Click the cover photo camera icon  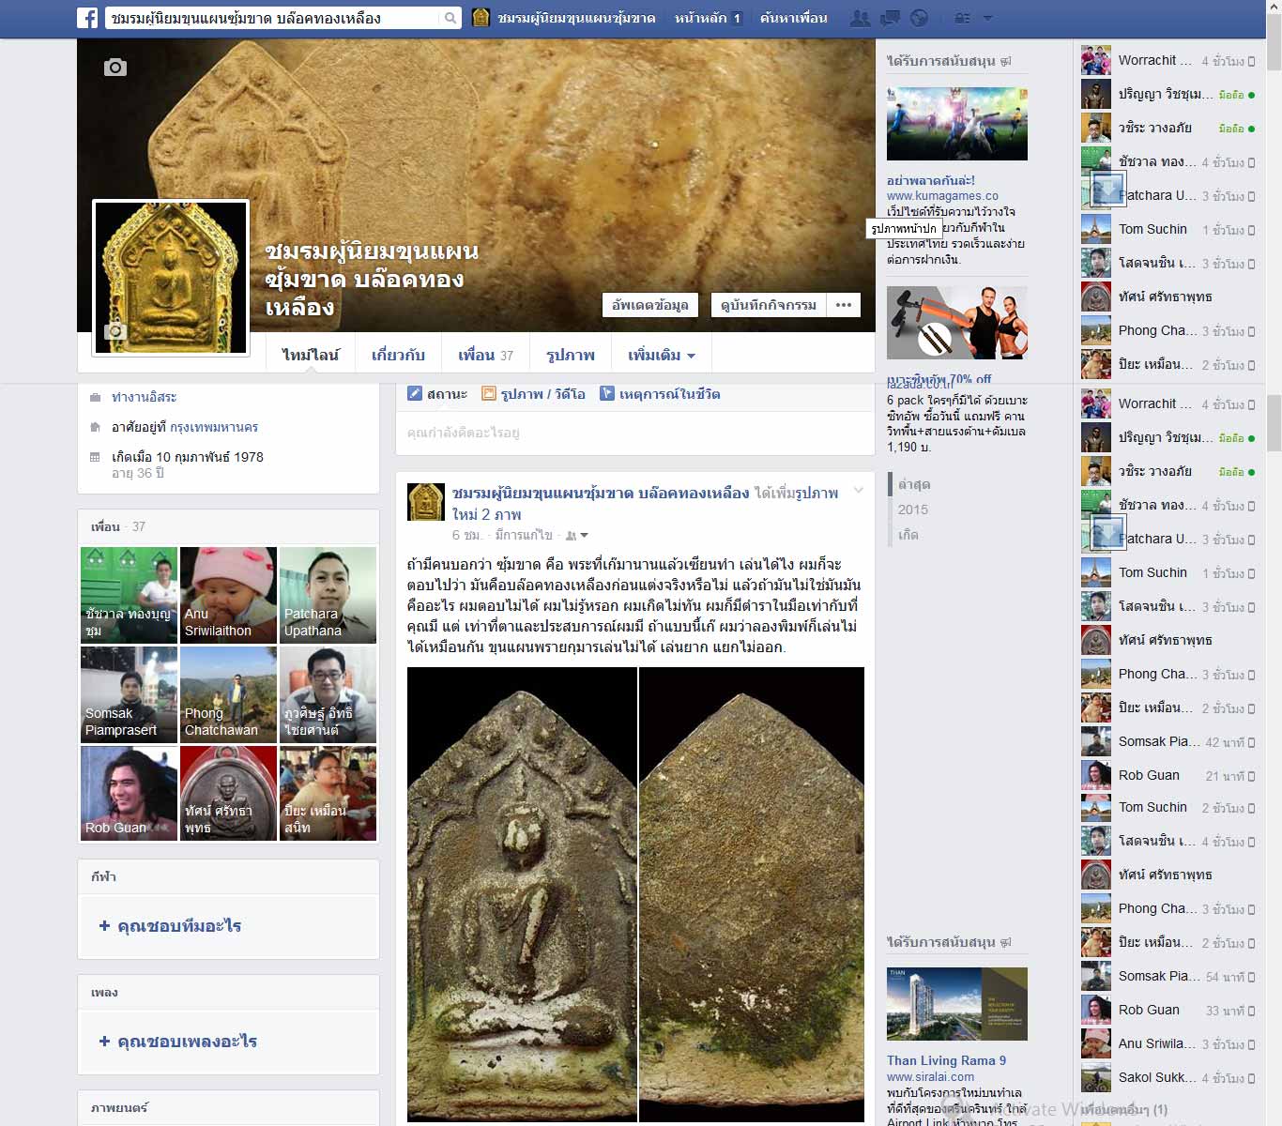coord(115,68)
